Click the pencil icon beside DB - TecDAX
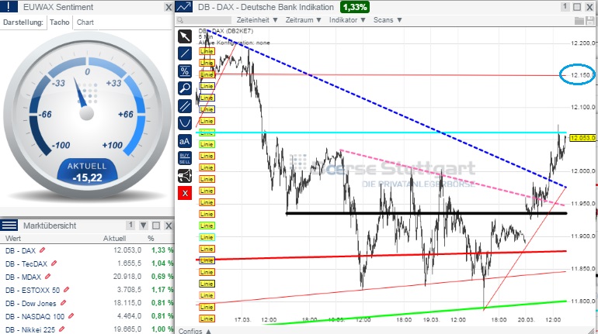Viewport: 598px width, 334px height. click(54, 263)
